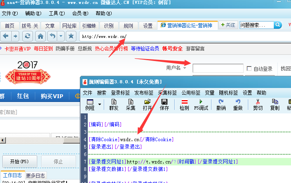The width and height of the screenshot is (291, 183).
Task: Open the 等待验证会员 link
Action: tap(145, 49)
